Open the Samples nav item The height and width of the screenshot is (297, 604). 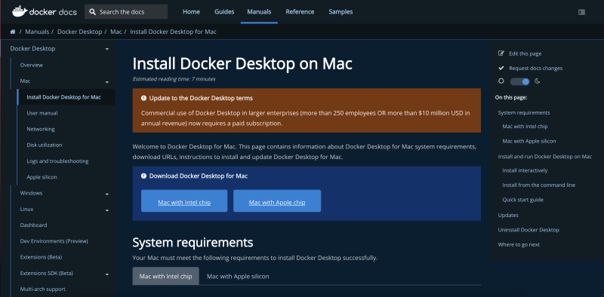pos(341,12)
